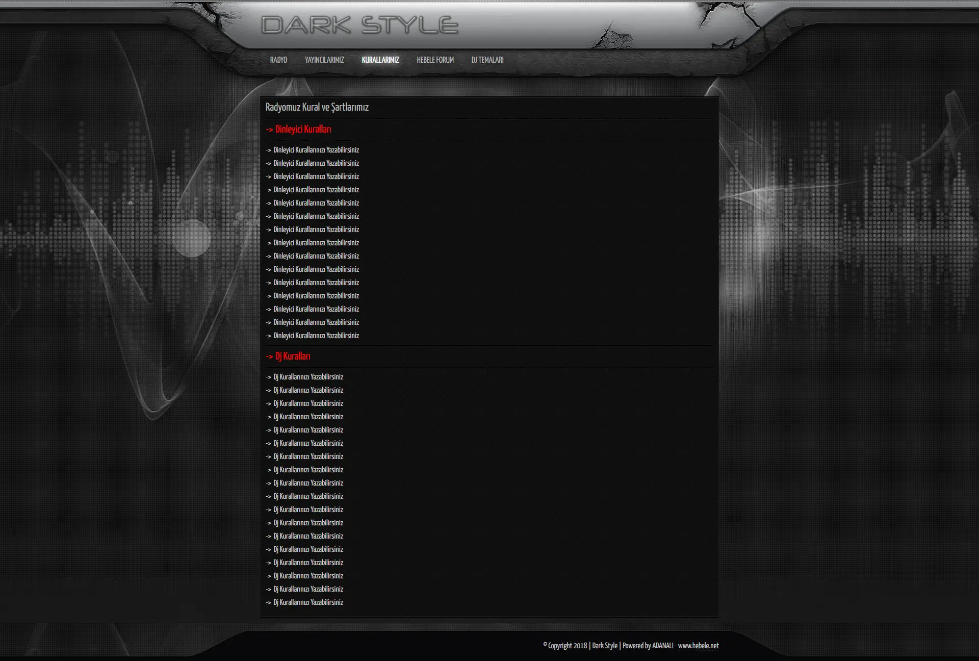Screen dimensions: 979x661
Task: Open the RADYO menu item
Action: pyautogui.click(x=278, y=60)
